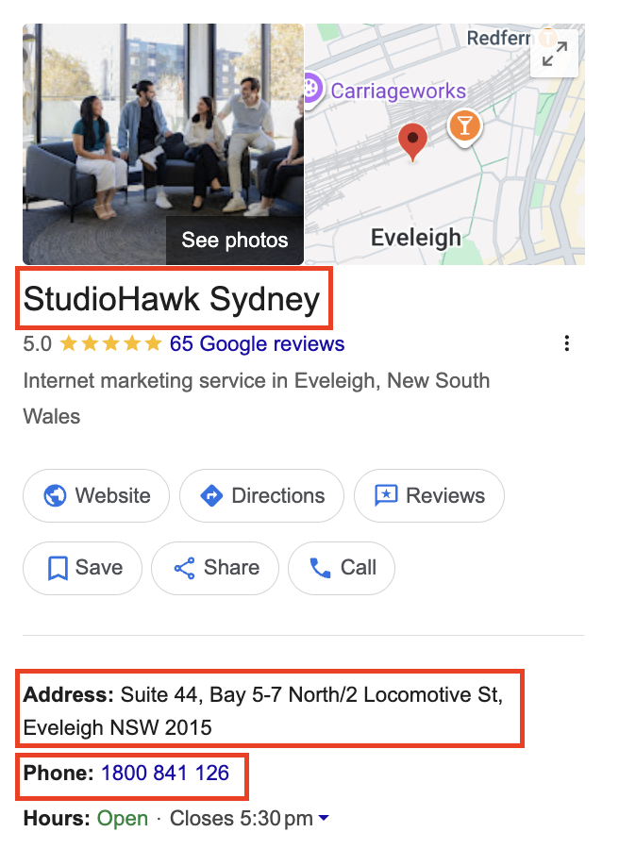
Task: Call phone number 1800 841 126
Action: [165, 774]
